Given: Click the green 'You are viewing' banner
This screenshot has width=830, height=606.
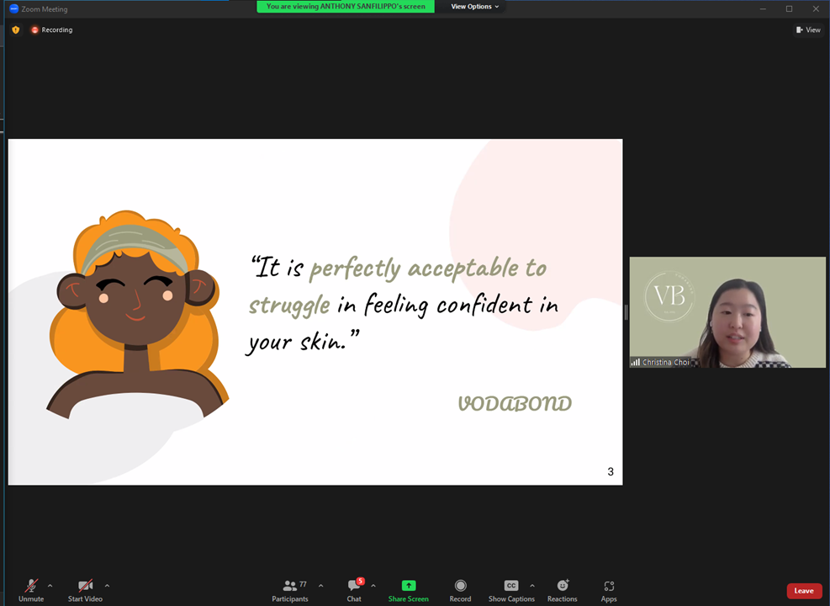Looking at the screenshot, I should click(346, 7).
